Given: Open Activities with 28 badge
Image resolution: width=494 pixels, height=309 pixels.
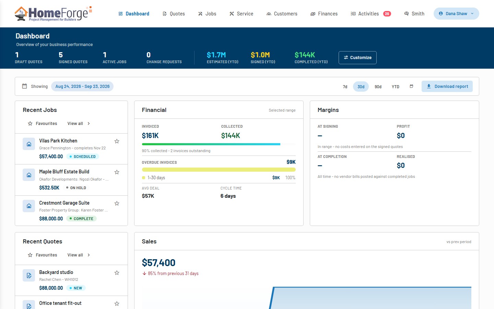Looking at the screenshot, I should point(371,14).
